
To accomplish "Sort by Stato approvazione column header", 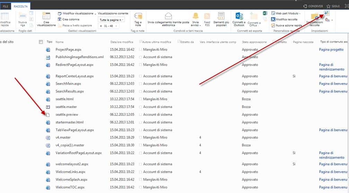I will (x=254, y=42).
